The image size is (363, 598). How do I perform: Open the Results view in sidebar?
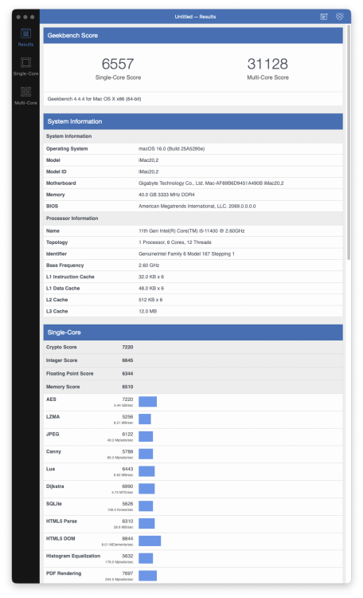click(x=25, y=37)
